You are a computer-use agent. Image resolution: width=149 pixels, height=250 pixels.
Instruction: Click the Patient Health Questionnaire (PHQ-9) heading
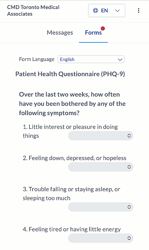pyautogui.click(x=70, y=74)
